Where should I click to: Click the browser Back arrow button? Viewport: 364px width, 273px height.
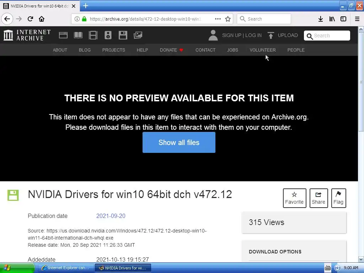(x=7, y=19)
